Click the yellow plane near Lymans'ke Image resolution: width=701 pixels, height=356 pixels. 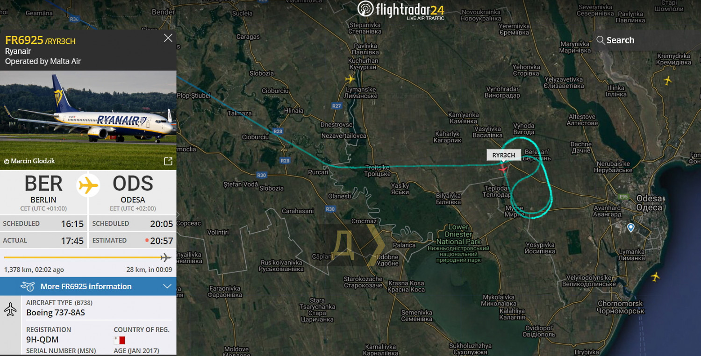click(x=350, y=79)
